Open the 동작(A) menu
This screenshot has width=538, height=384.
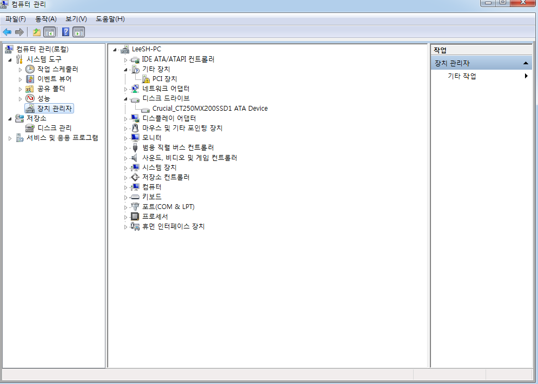pos(46,19)
